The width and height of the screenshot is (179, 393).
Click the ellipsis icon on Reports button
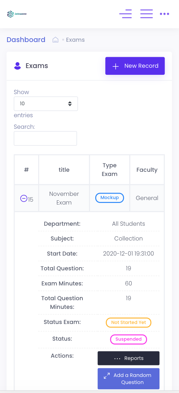pyautogui.click(x=117, y=359)
